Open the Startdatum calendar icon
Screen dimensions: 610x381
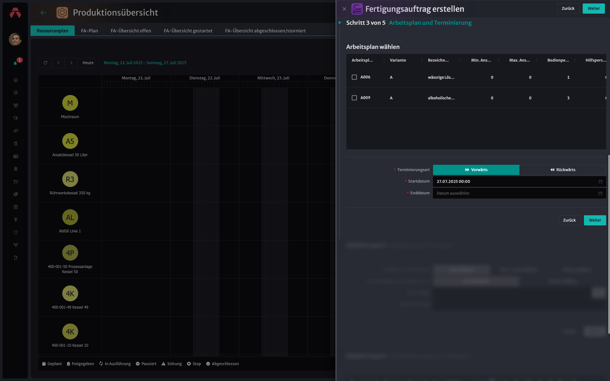point(600,182)
